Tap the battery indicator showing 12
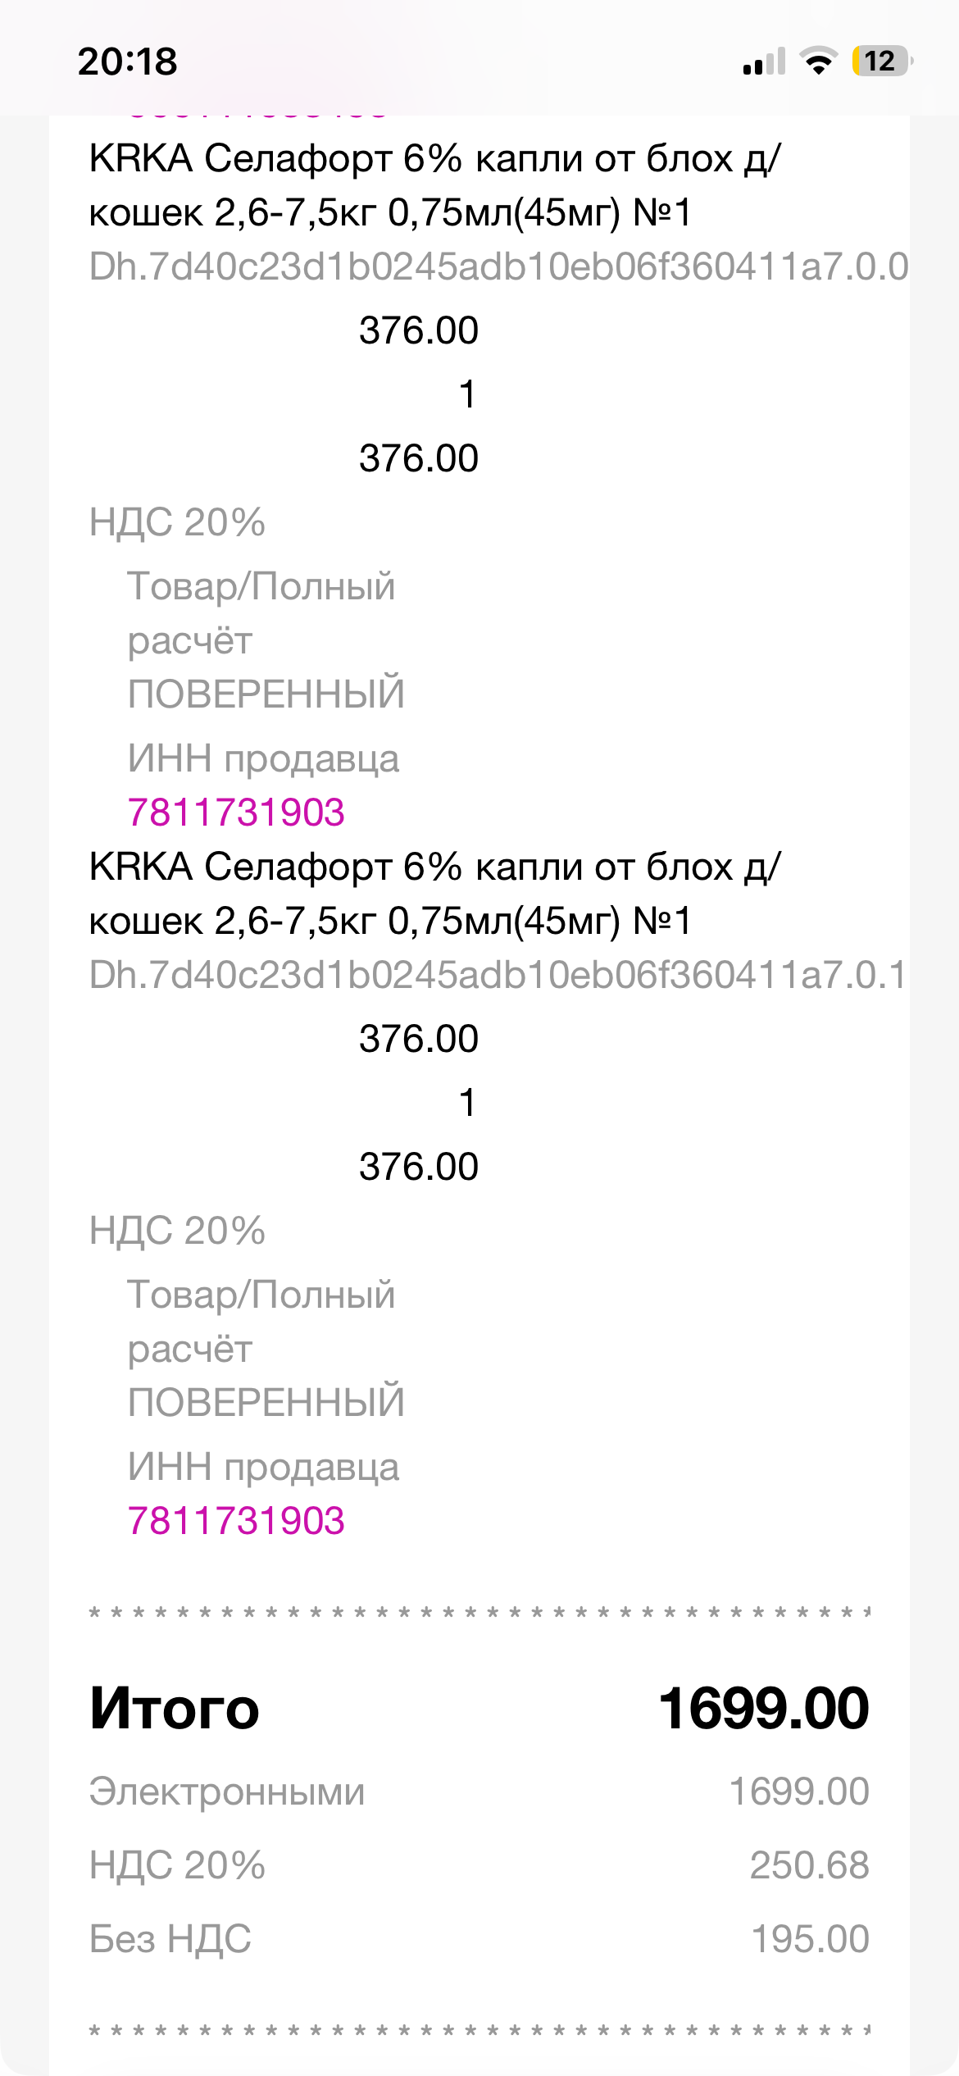This screenshot has width=959, height=2076. pos(881,61)
